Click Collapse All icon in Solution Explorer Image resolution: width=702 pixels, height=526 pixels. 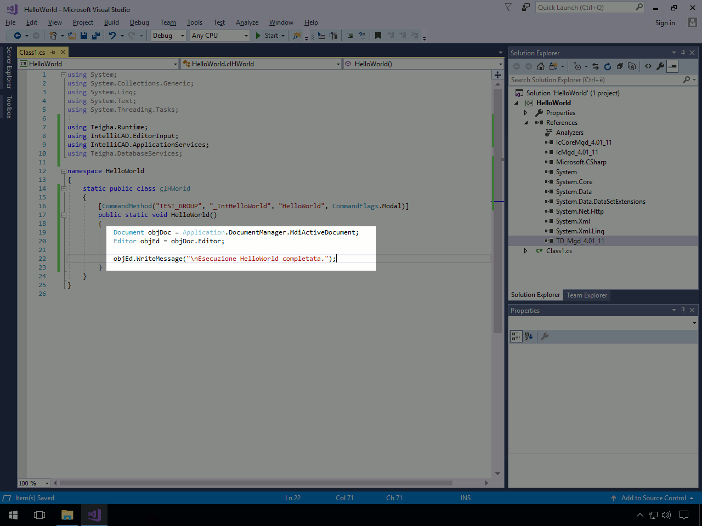pos(620,66)
